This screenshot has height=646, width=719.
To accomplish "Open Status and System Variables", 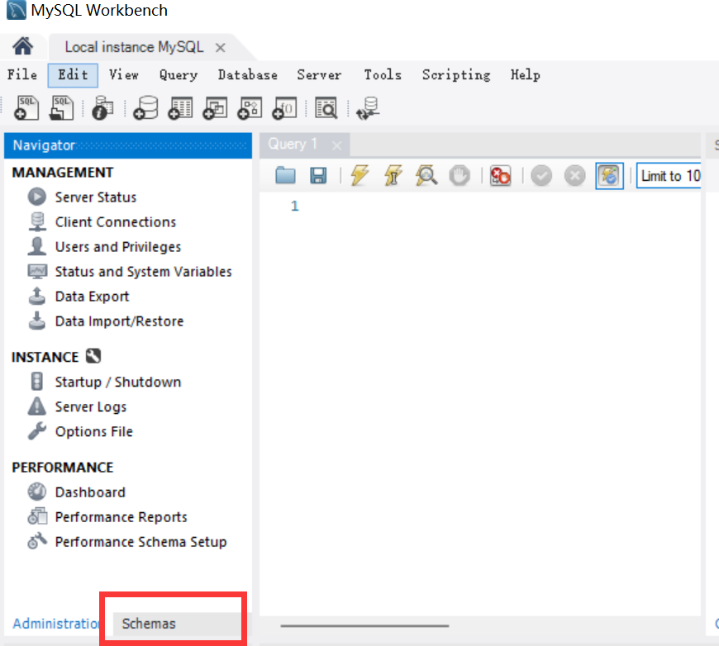I will pos(144,272).
